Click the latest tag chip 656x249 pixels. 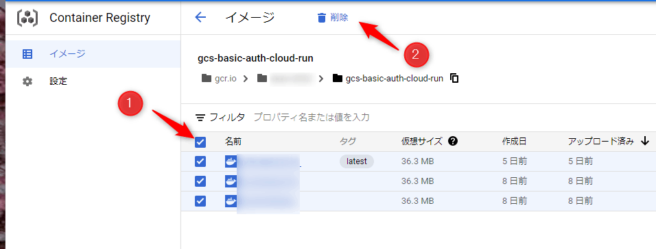tap(356, 161)
